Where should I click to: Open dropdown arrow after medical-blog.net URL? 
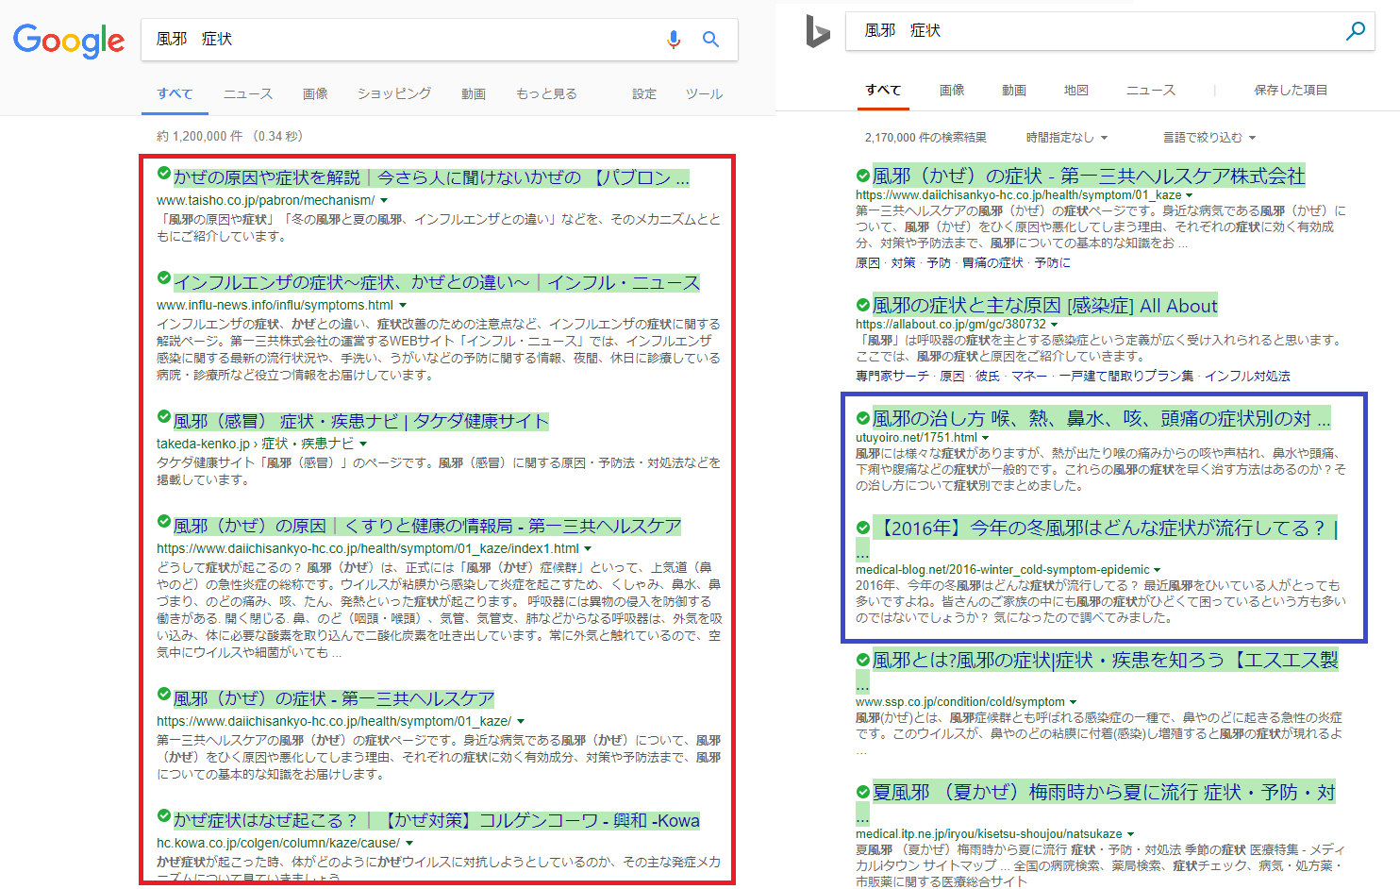point(1158,570)
